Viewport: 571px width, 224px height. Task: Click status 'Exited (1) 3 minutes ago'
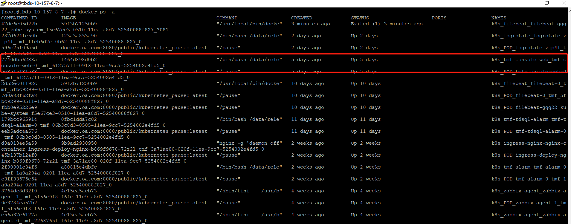(387, 24)
